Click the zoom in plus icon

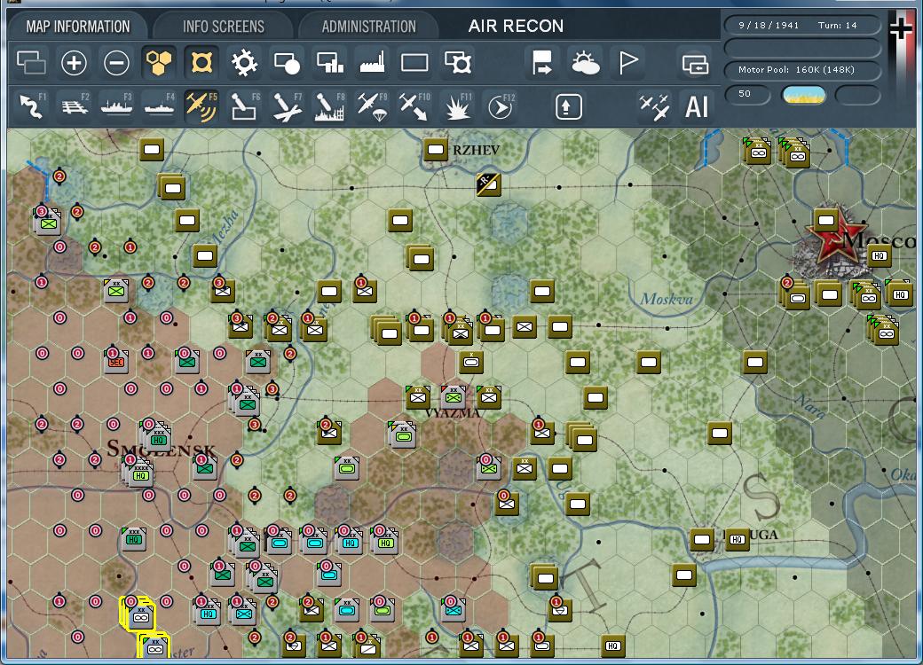pos(74,62)
